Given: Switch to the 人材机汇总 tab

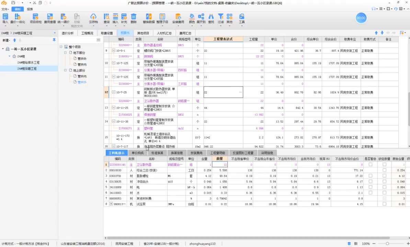Looking at the screenshot, I should pos(164,33).
